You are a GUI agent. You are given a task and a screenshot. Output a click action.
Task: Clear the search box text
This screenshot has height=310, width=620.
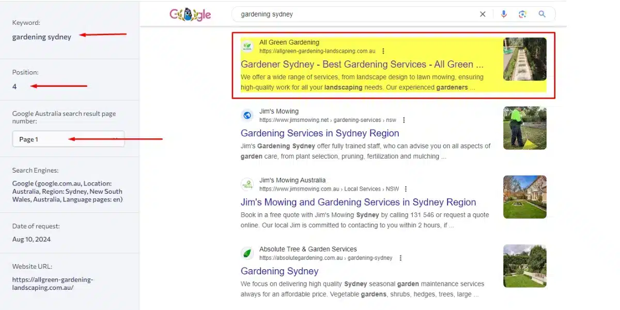pos(483,14)
